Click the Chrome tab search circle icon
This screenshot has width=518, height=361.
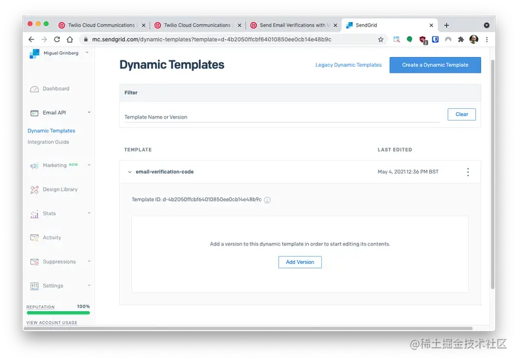pyautogui.click(x=487, y=25)
